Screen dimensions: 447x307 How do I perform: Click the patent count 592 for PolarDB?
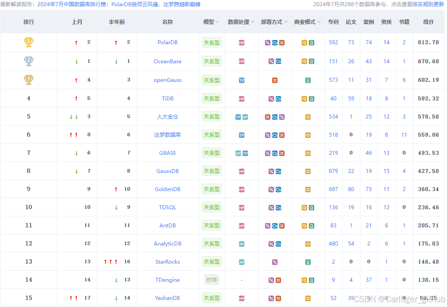pos(333,42)
